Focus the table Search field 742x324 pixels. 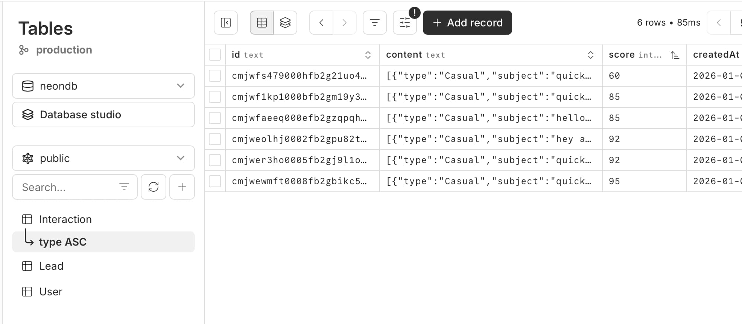(x=68, y=187)
